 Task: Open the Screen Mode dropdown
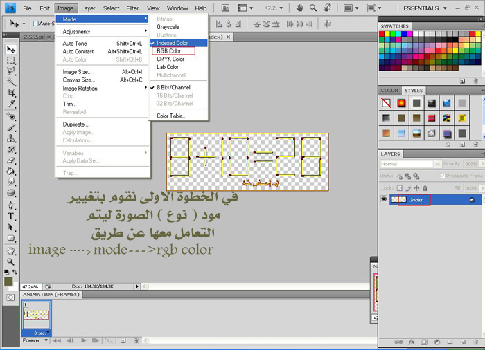coord(373,8)
